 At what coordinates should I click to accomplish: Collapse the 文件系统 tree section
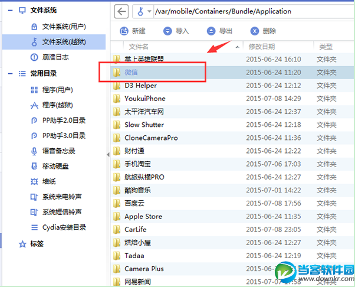10,10
